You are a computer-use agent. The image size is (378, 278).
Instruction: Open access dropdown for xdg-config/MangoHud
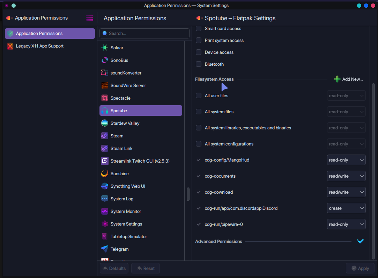(346, 160)
